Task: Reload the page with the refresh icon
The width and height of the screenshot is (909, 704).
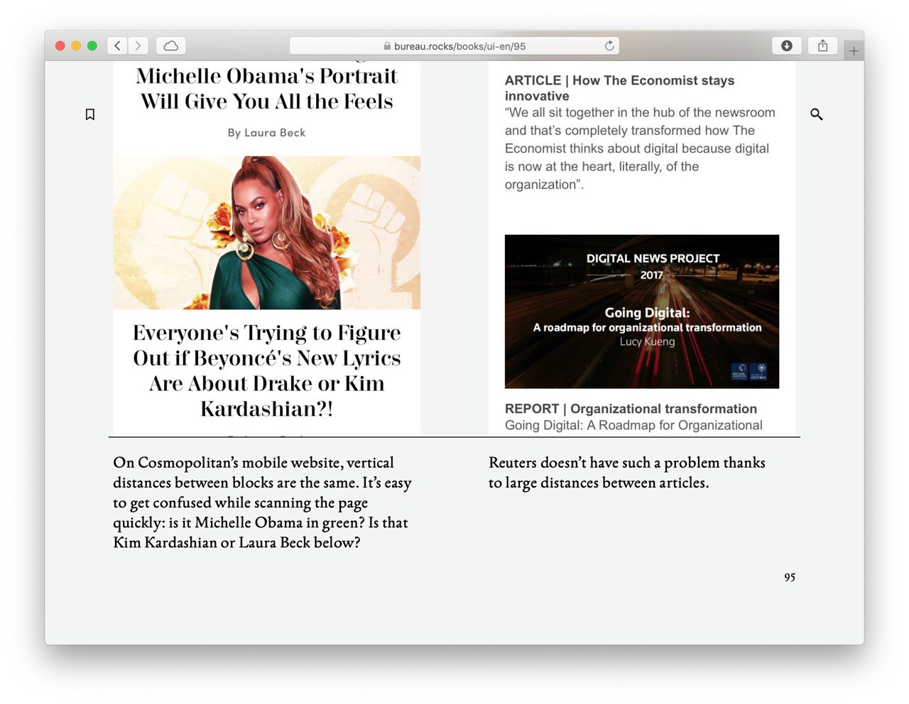Action: [x=609, y=45]
